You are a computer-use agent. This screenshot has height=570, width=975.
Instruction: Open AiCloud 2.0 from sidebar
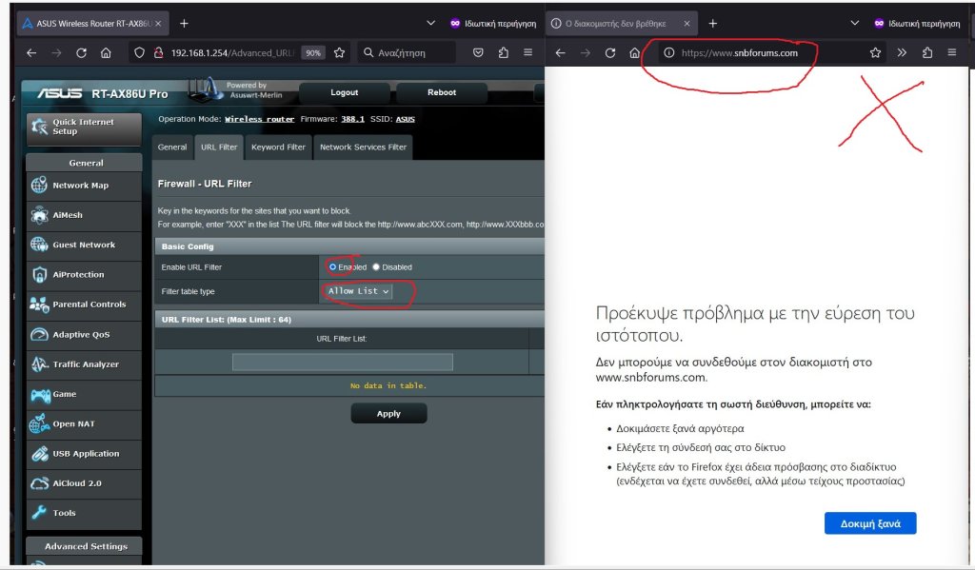[x=84, y=483]
